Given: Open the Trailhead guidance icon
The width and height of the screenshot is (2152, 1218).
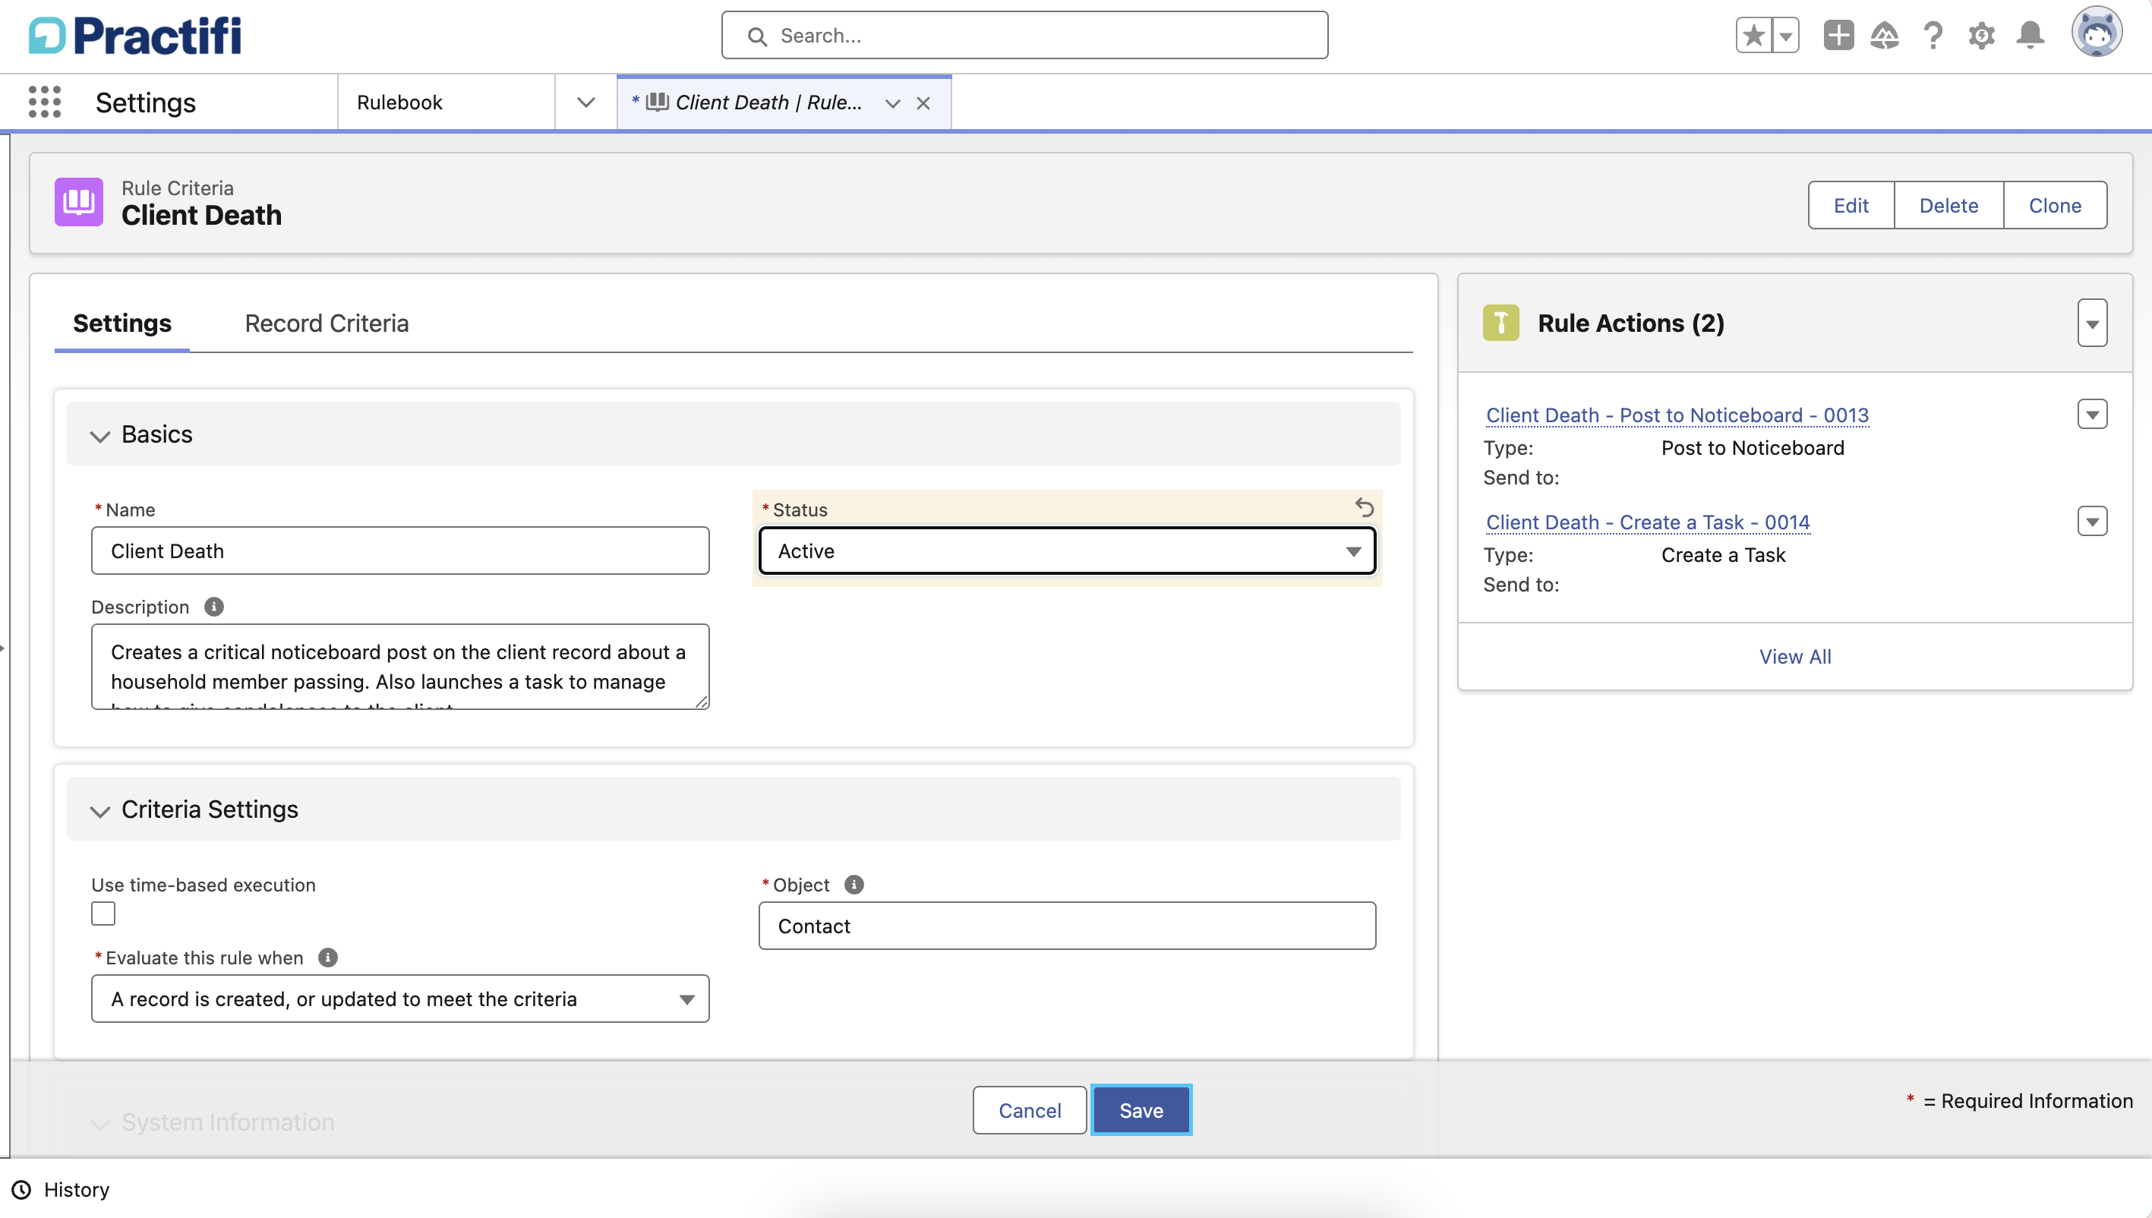Looking at the screenshot, I should click(1885, 36).
